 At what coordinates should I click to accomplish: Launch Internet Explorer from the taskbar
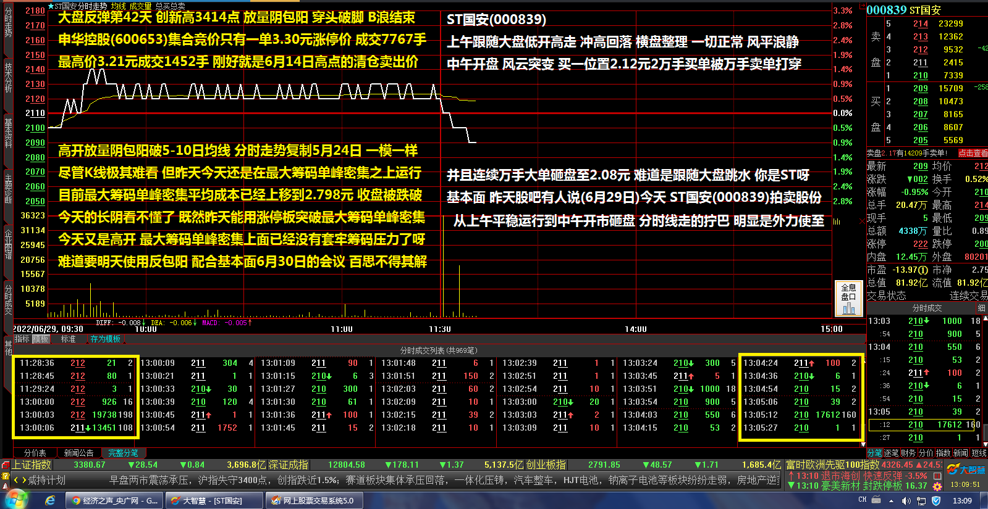pyautogui.click(x=50, y=500)
